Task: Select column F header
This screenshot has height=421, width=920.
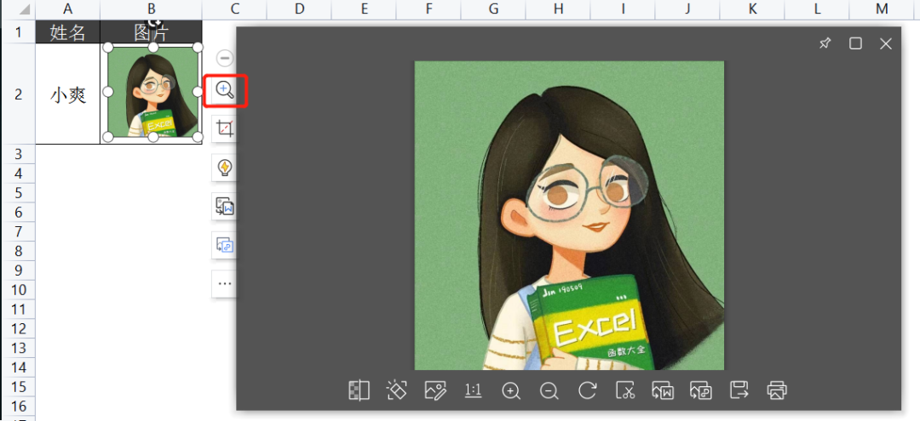Action: 428,9
